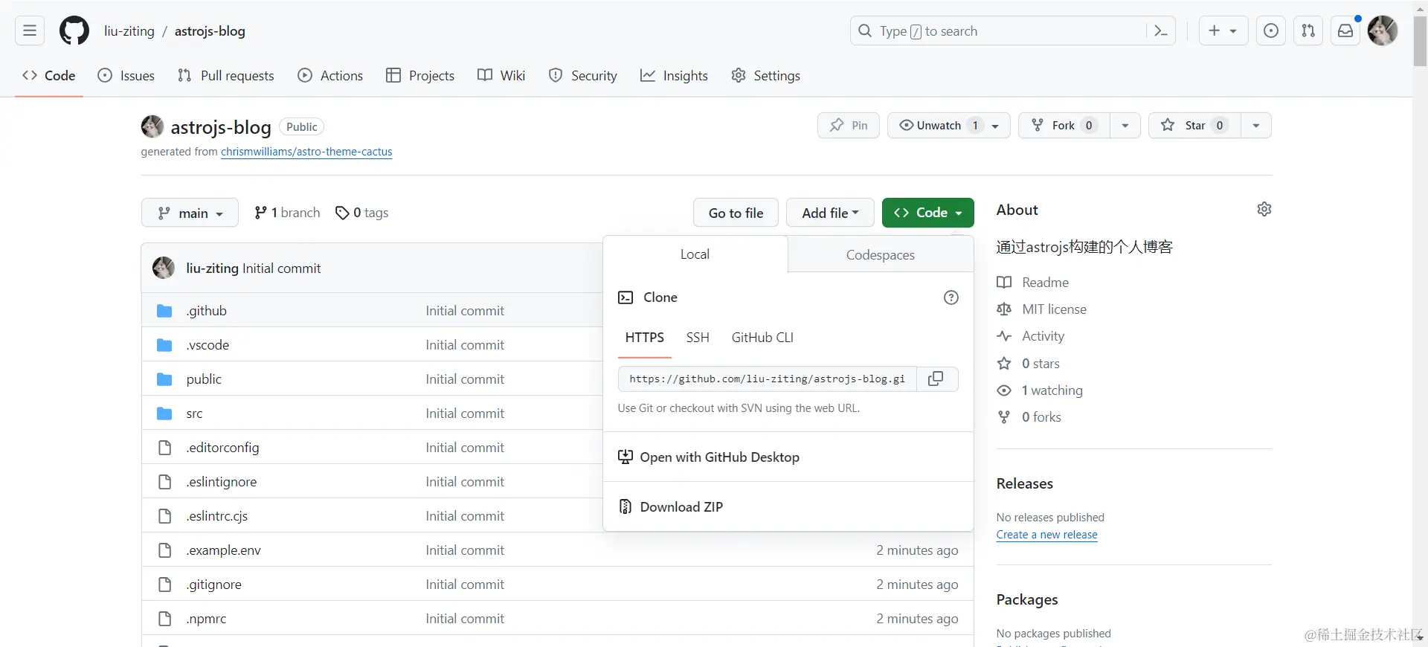View the 0 forks link
Viewport: 1428px width, 647px height.
pyautogui.click(x=1029, y=417)
